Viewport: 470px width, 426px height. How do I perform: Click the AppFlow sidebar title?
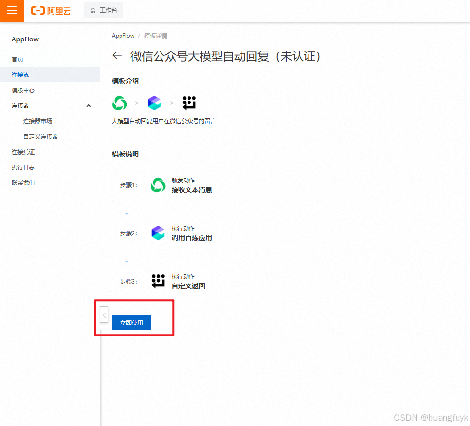point(25,39)
